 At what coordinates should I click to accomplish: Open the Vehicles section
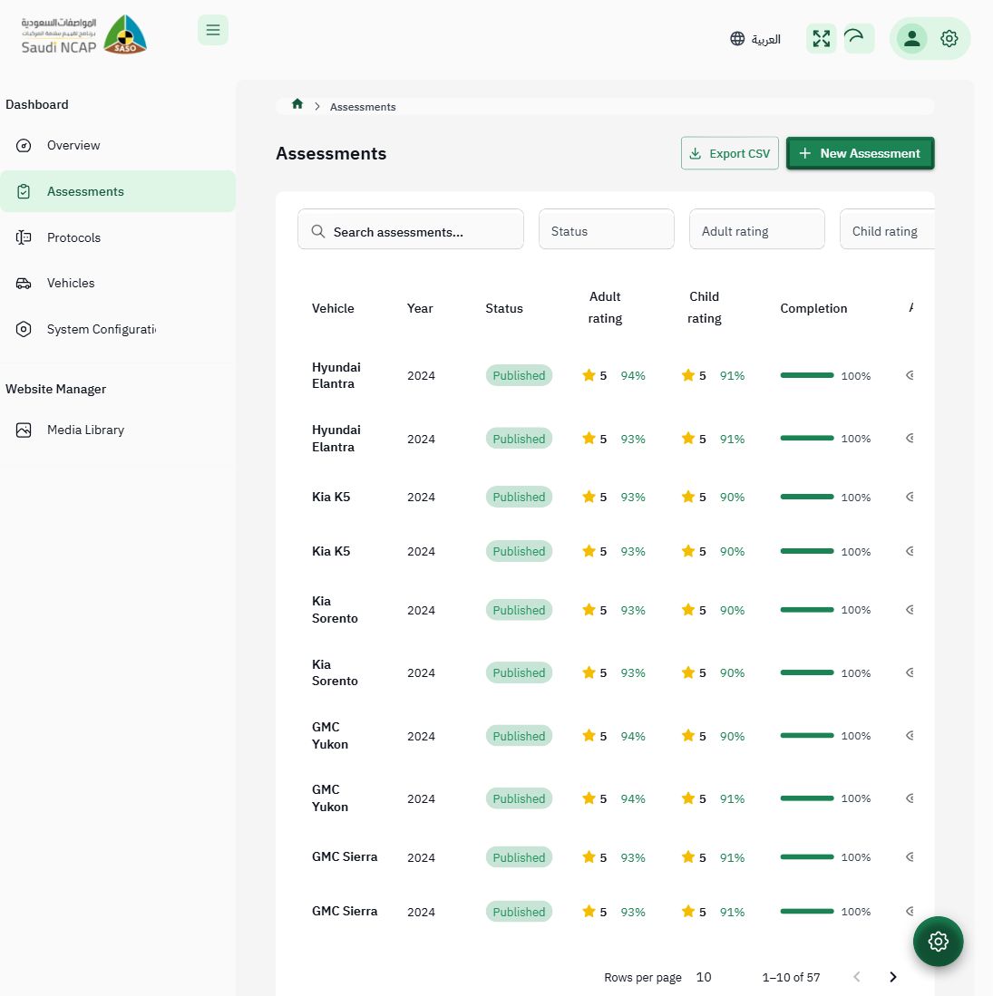[70, 283]
